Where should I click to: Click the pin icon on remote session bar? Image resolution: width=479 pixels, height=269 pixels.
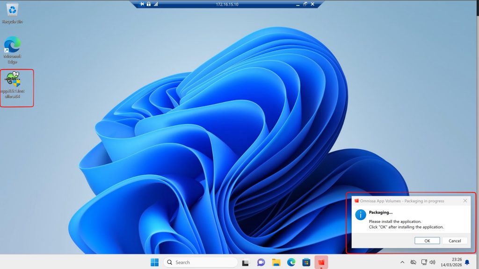[x=142, y=4]
